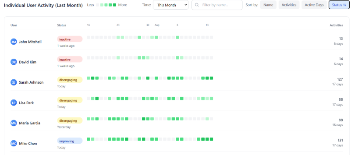The width and height of the screenshot is (351, 163).
Task: Click Mike Chen's MC avatar icon
Action: click(14, 143)
